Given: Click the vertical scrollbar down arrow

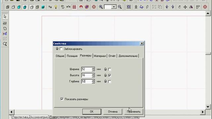Looking at the screenshot, I should (x=208, y=107).
